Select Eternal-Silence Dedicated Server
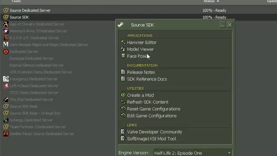The height and width of the screenshot is (156, 277). [x=36, y=65]
